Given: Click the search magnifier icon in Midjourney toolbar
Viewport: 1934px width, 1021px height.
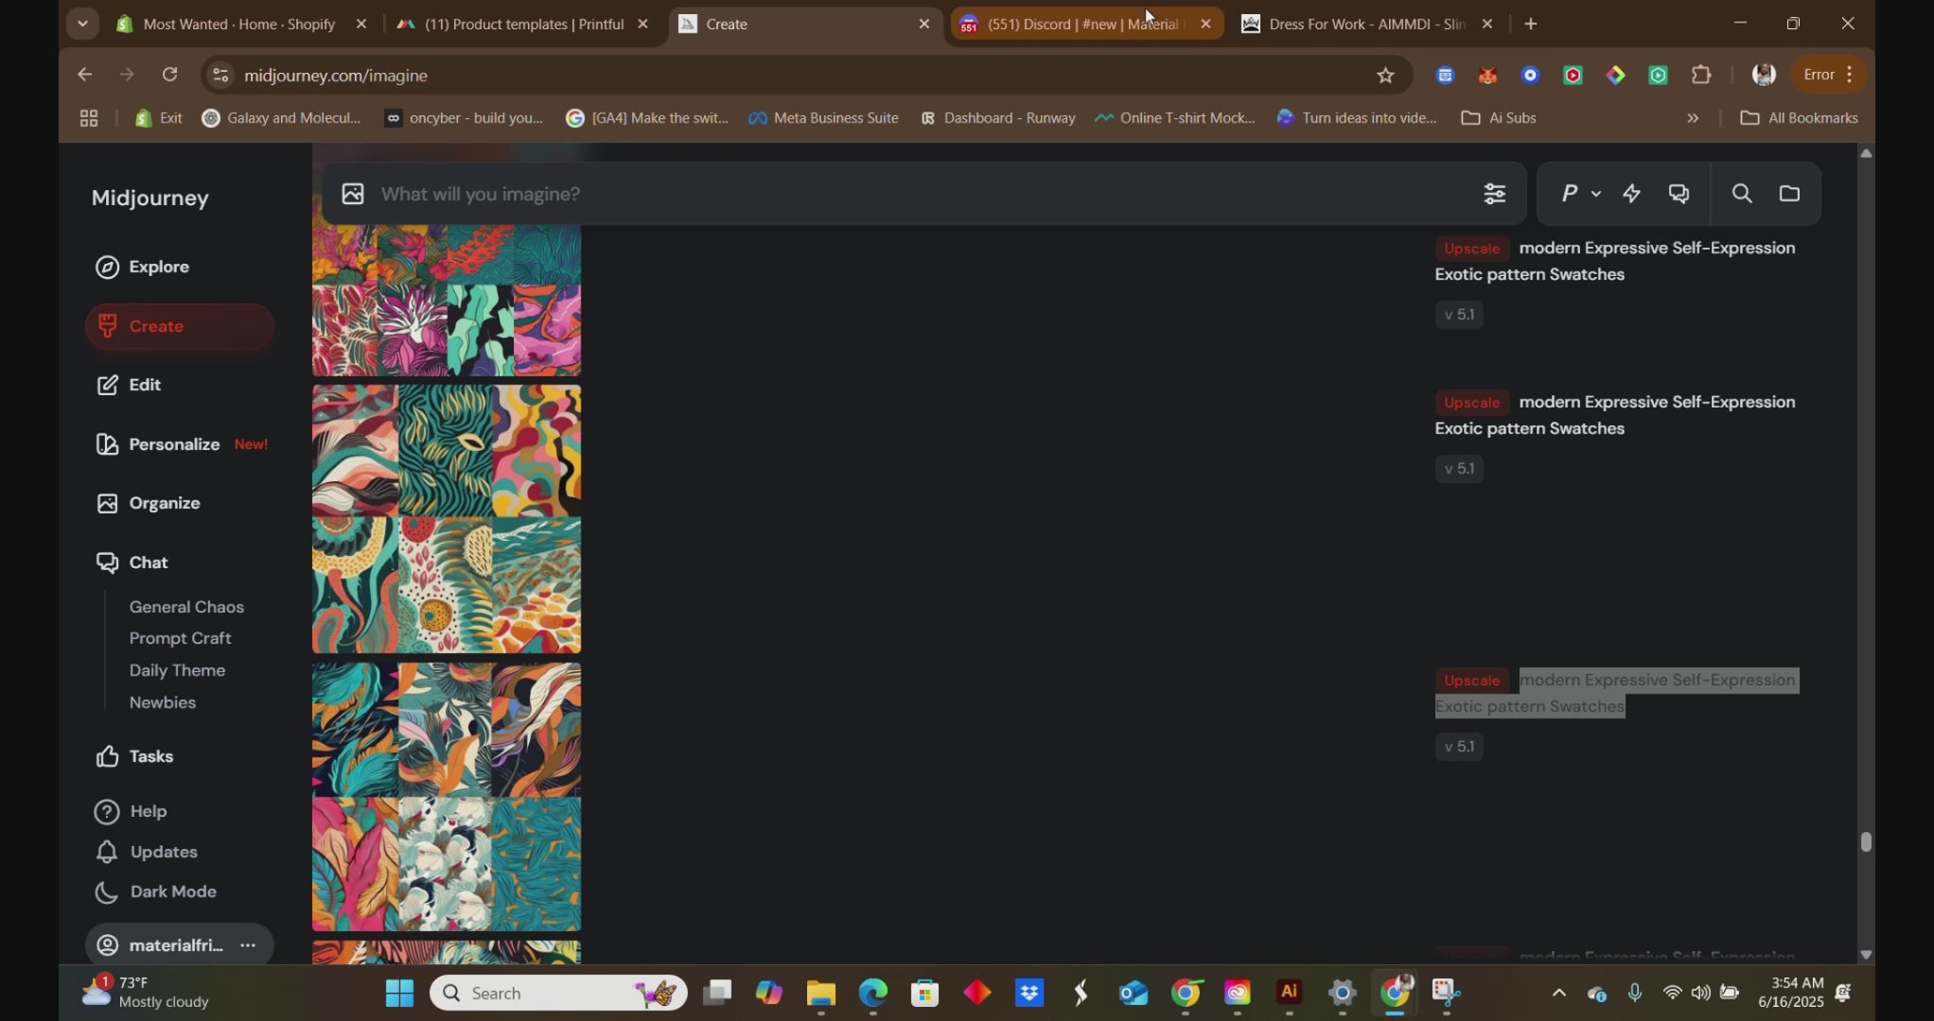Looking at the screenshot, I should point(1741,194).
